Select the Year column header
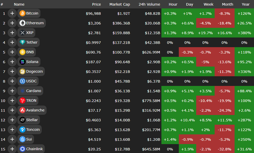Image resolution: width=254 pixels, height=153 pixels. point(246,4)
